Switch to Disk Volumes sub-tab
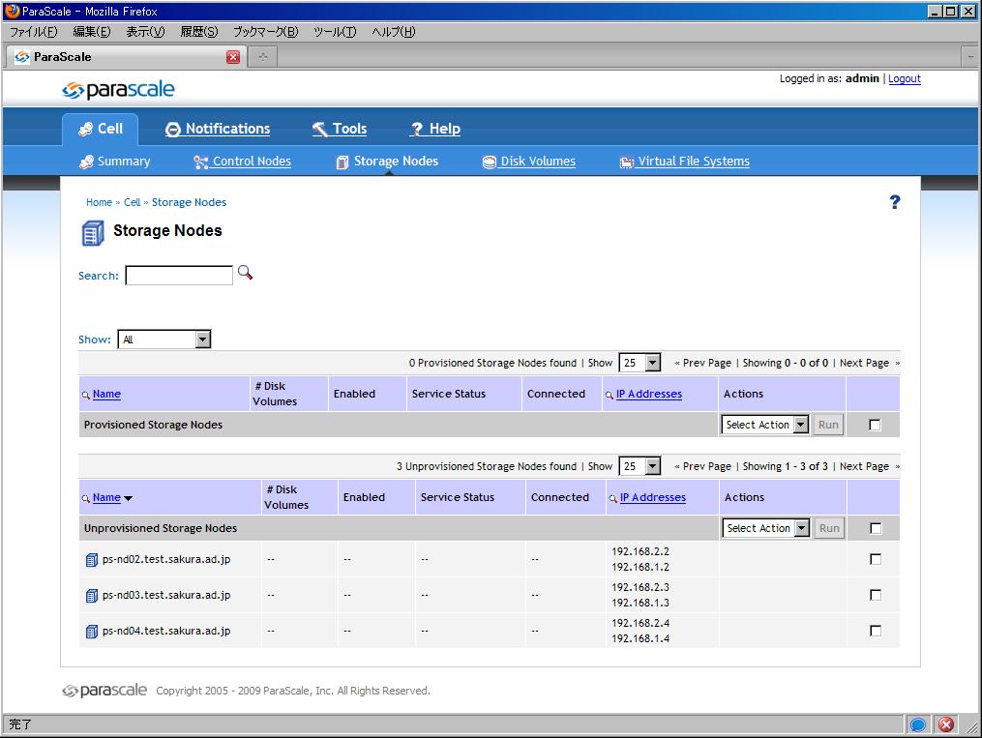This screenshot has width=982, height=738. (x=537, y=162)
